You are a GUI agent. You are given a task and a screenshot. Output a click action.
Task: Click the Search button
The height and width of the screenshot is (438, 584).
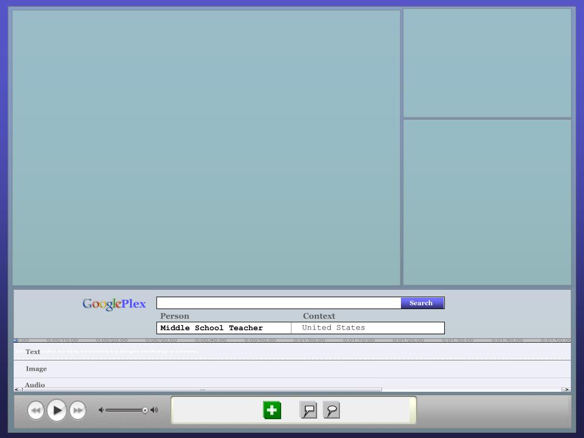click(423, 303)
